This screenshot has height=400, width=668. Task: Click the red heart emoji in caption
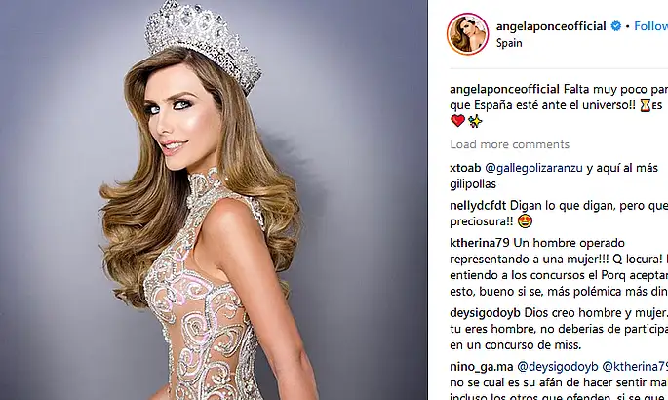pos(457,121)
